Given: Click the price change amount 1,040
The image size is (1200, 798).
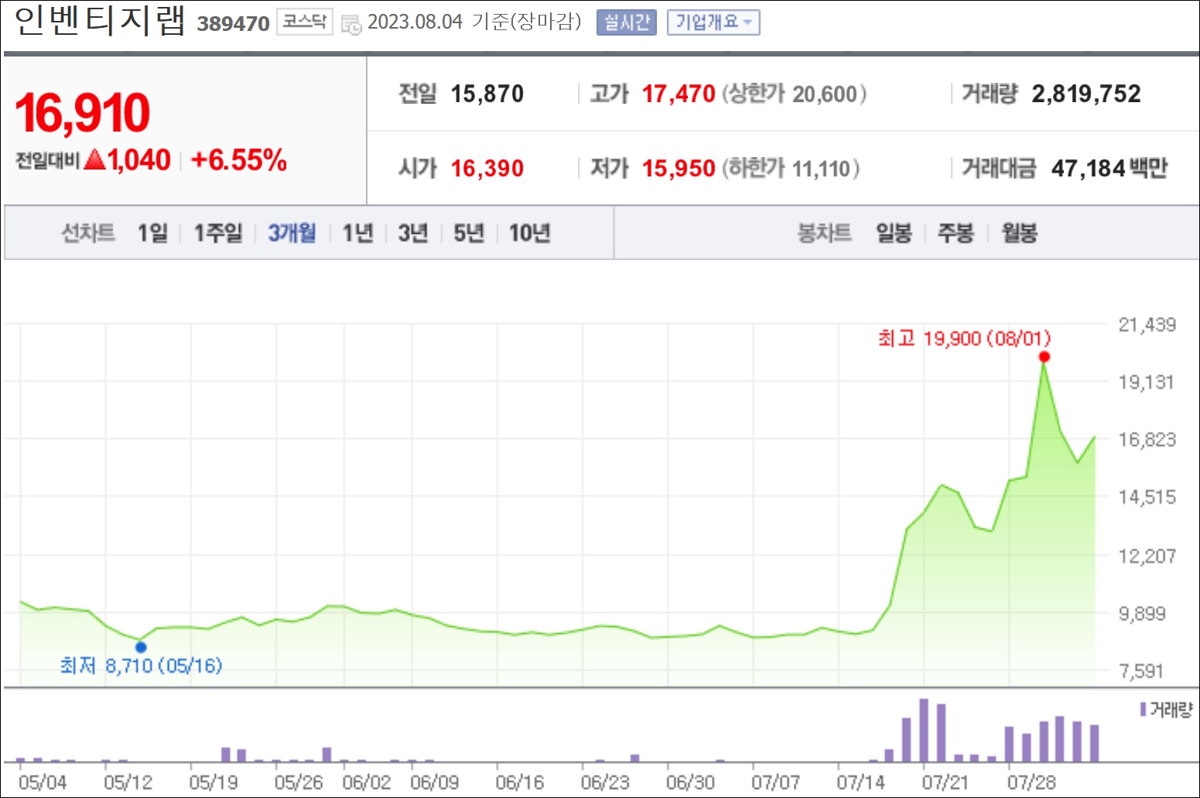Looking at the screenshot, I should pos(138,160).
